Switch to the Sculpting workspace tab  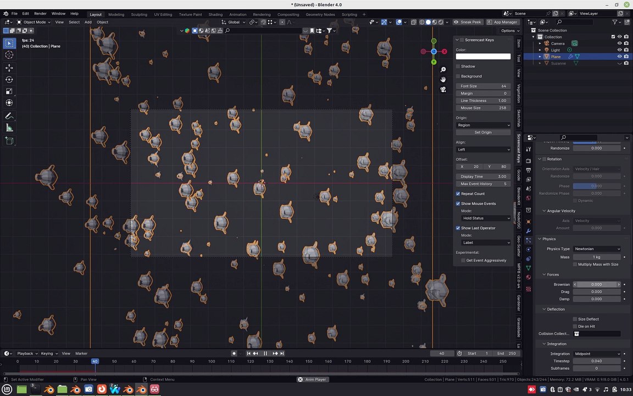tap(139, 14)
